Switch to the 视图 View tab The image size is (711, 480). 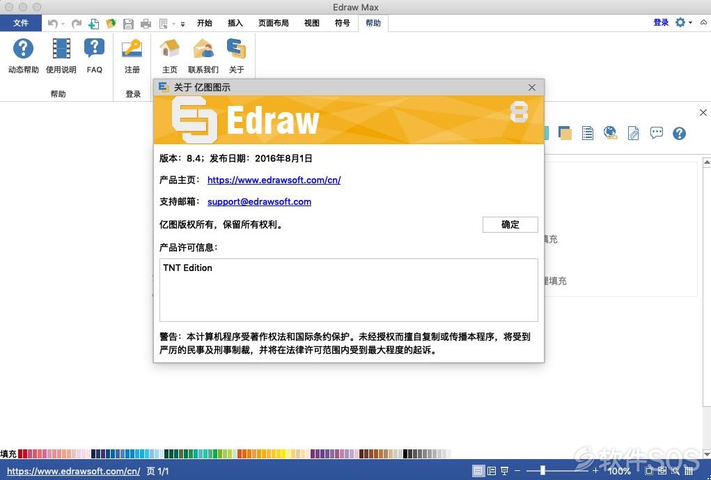pyautogui.click(x=311, y=23)
